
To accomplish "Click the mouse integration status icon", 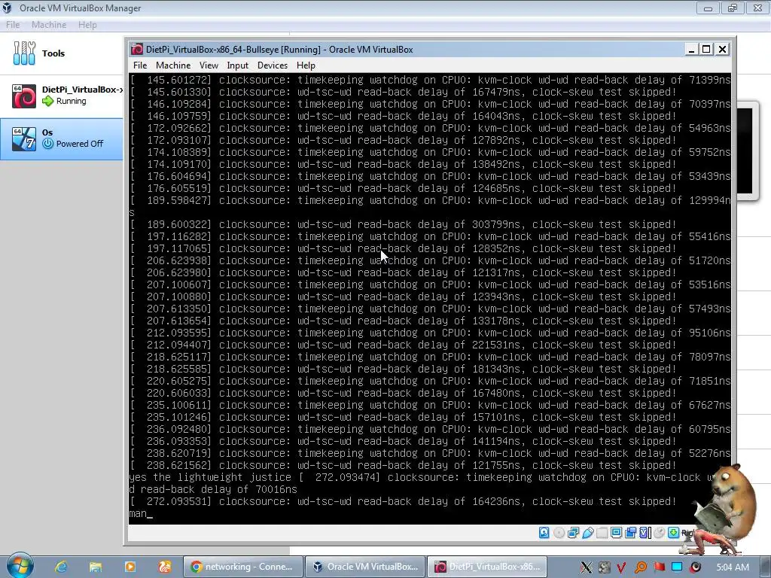I will (x=660, y=533).
